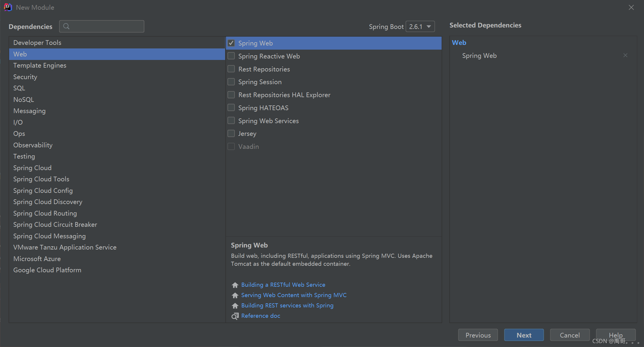This screenshot has height=347, width=644.
Task: Select the Developer Tools category
Action: [x=117, y=43]
